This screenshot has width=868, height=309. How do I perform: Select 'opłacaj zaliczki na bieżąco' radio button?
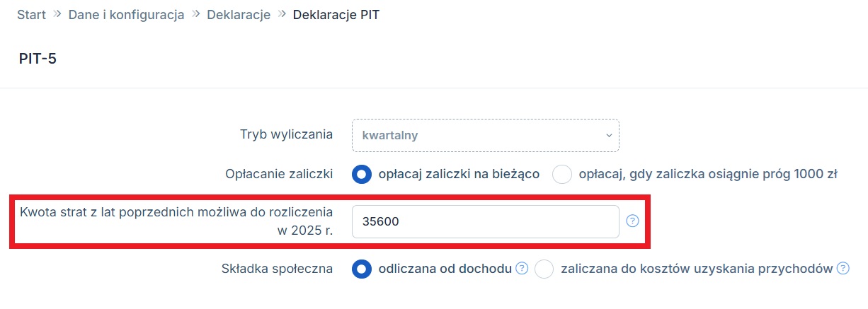click(362, 174)
